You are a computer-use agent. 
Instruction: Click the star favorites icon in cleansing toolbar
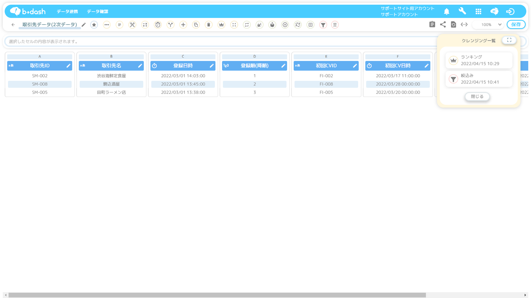94,25
